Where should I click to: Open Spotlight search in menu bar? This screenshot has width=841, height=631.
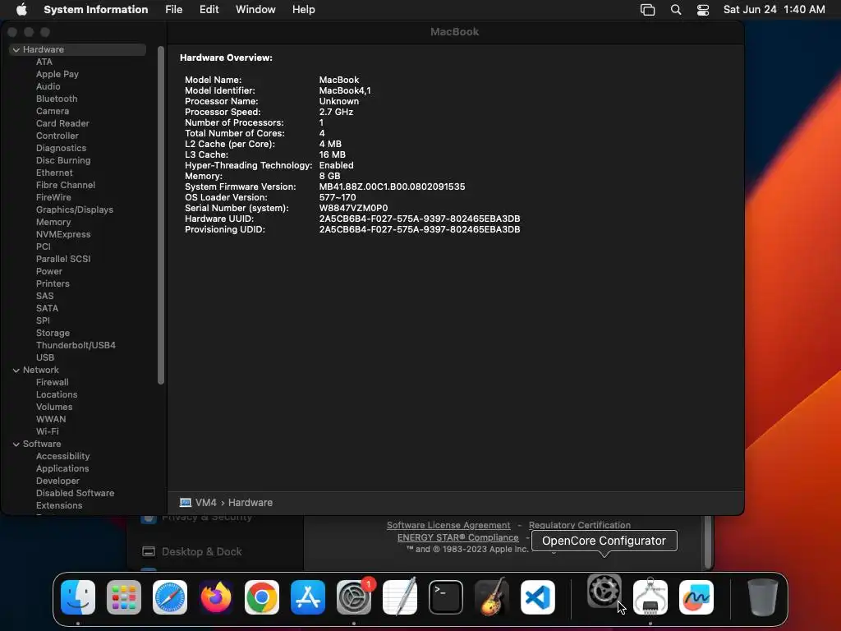[x=676, y=10]
